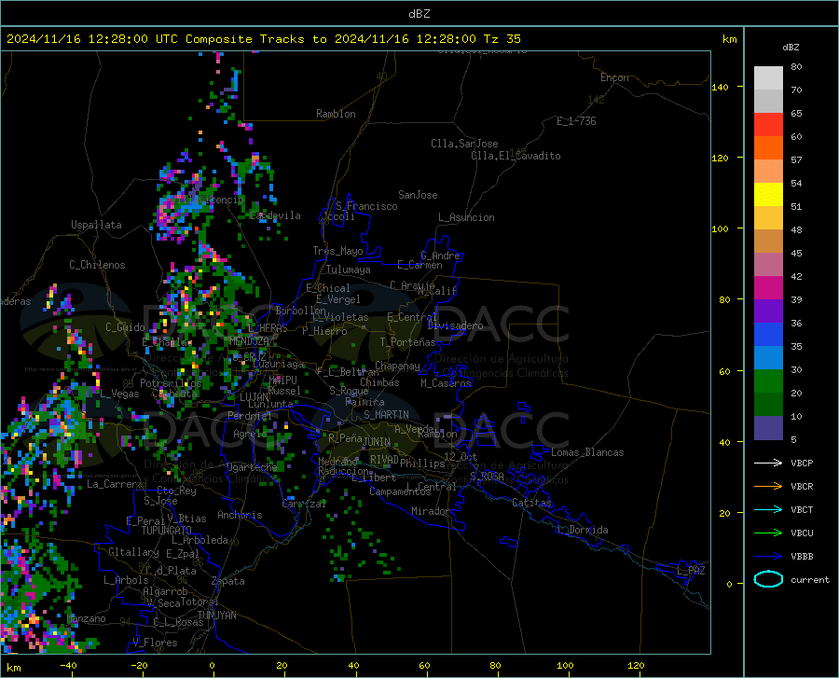839x678 pixels.
Task: Select the 'VBCU' legend label
Action: pos(802,533)
